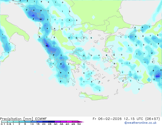The height and width of the screenshot is (125, 162).
Task: Click the "ECMWF" model label
Action: (x=41, y=119)
